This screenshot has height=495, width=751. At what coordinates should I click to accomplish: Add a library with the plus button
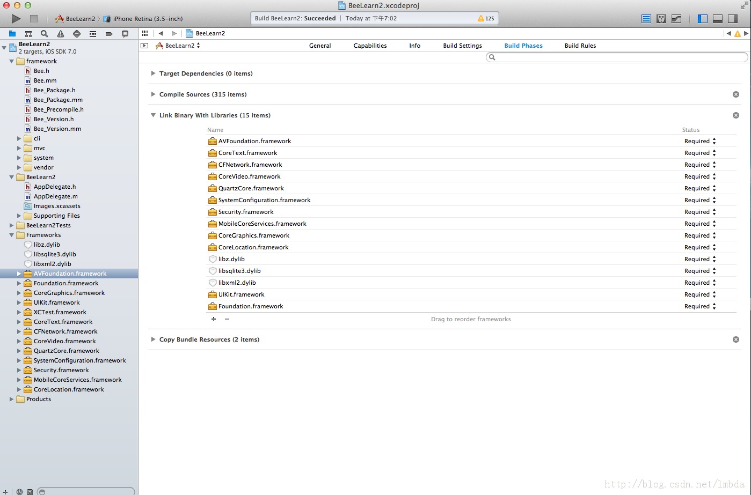(x=214, y=319)
